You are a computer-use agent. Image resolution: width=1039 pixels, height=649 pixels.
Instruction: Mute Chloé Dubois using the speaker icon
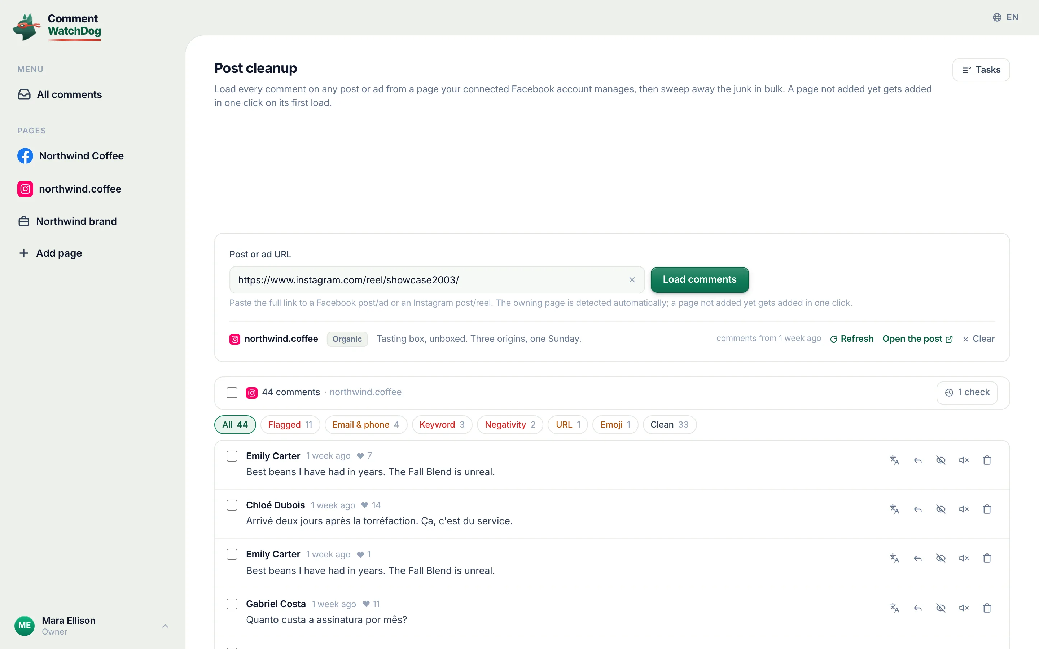[x=964, y=509]
